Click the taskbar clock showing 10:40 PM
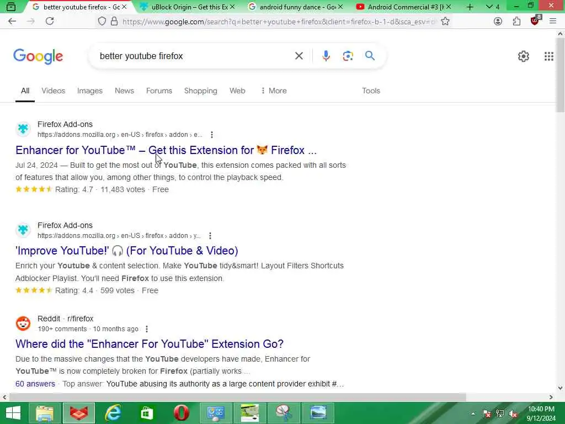This screenshot has height=424, width=565. pos(541,414)
